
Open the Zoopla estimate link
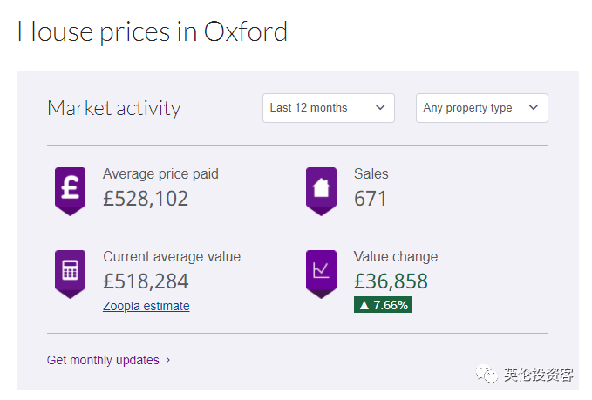point(146,306)
